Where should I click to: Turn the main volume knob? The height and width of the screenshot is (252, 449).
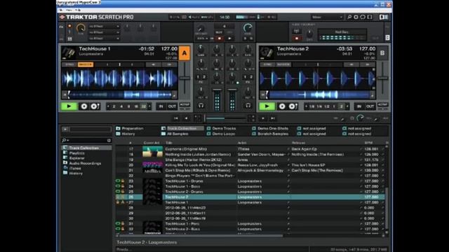point(248,28)
